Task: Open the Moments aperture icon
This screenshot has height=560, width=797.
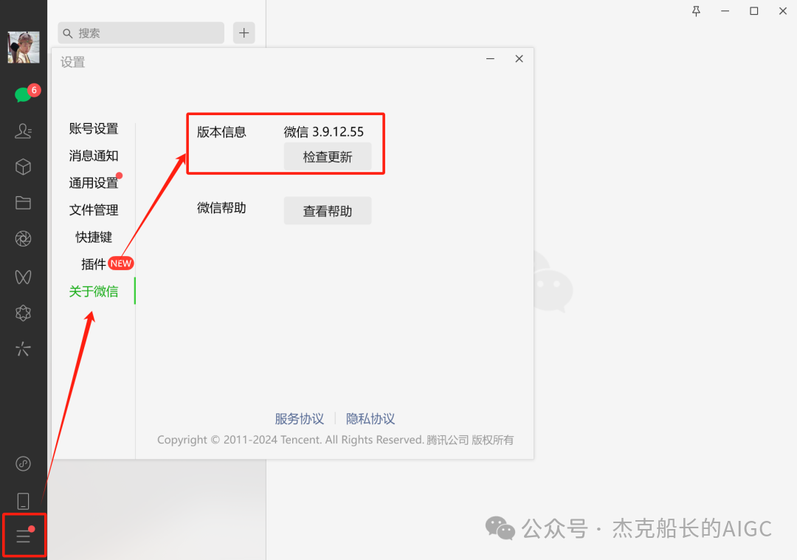Action: tap(24, 239)
